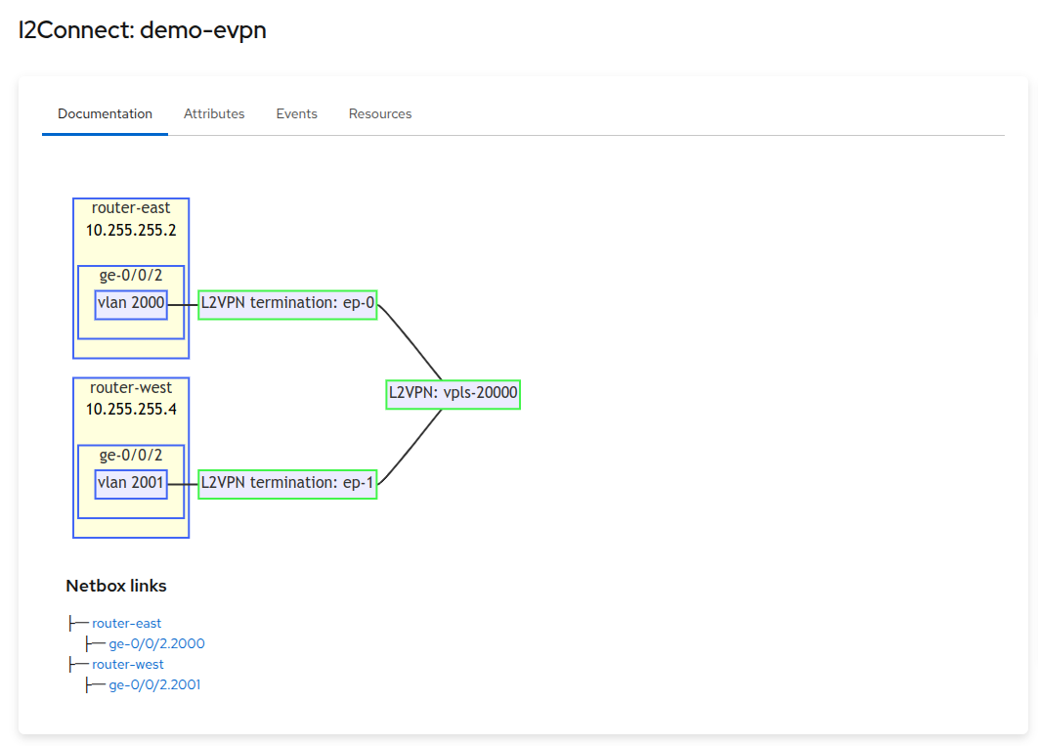This screenshot has height=746, width=1038.
Task: Open the router-west Netbox link
Action: pyautogui.click(x=128, y=664)
